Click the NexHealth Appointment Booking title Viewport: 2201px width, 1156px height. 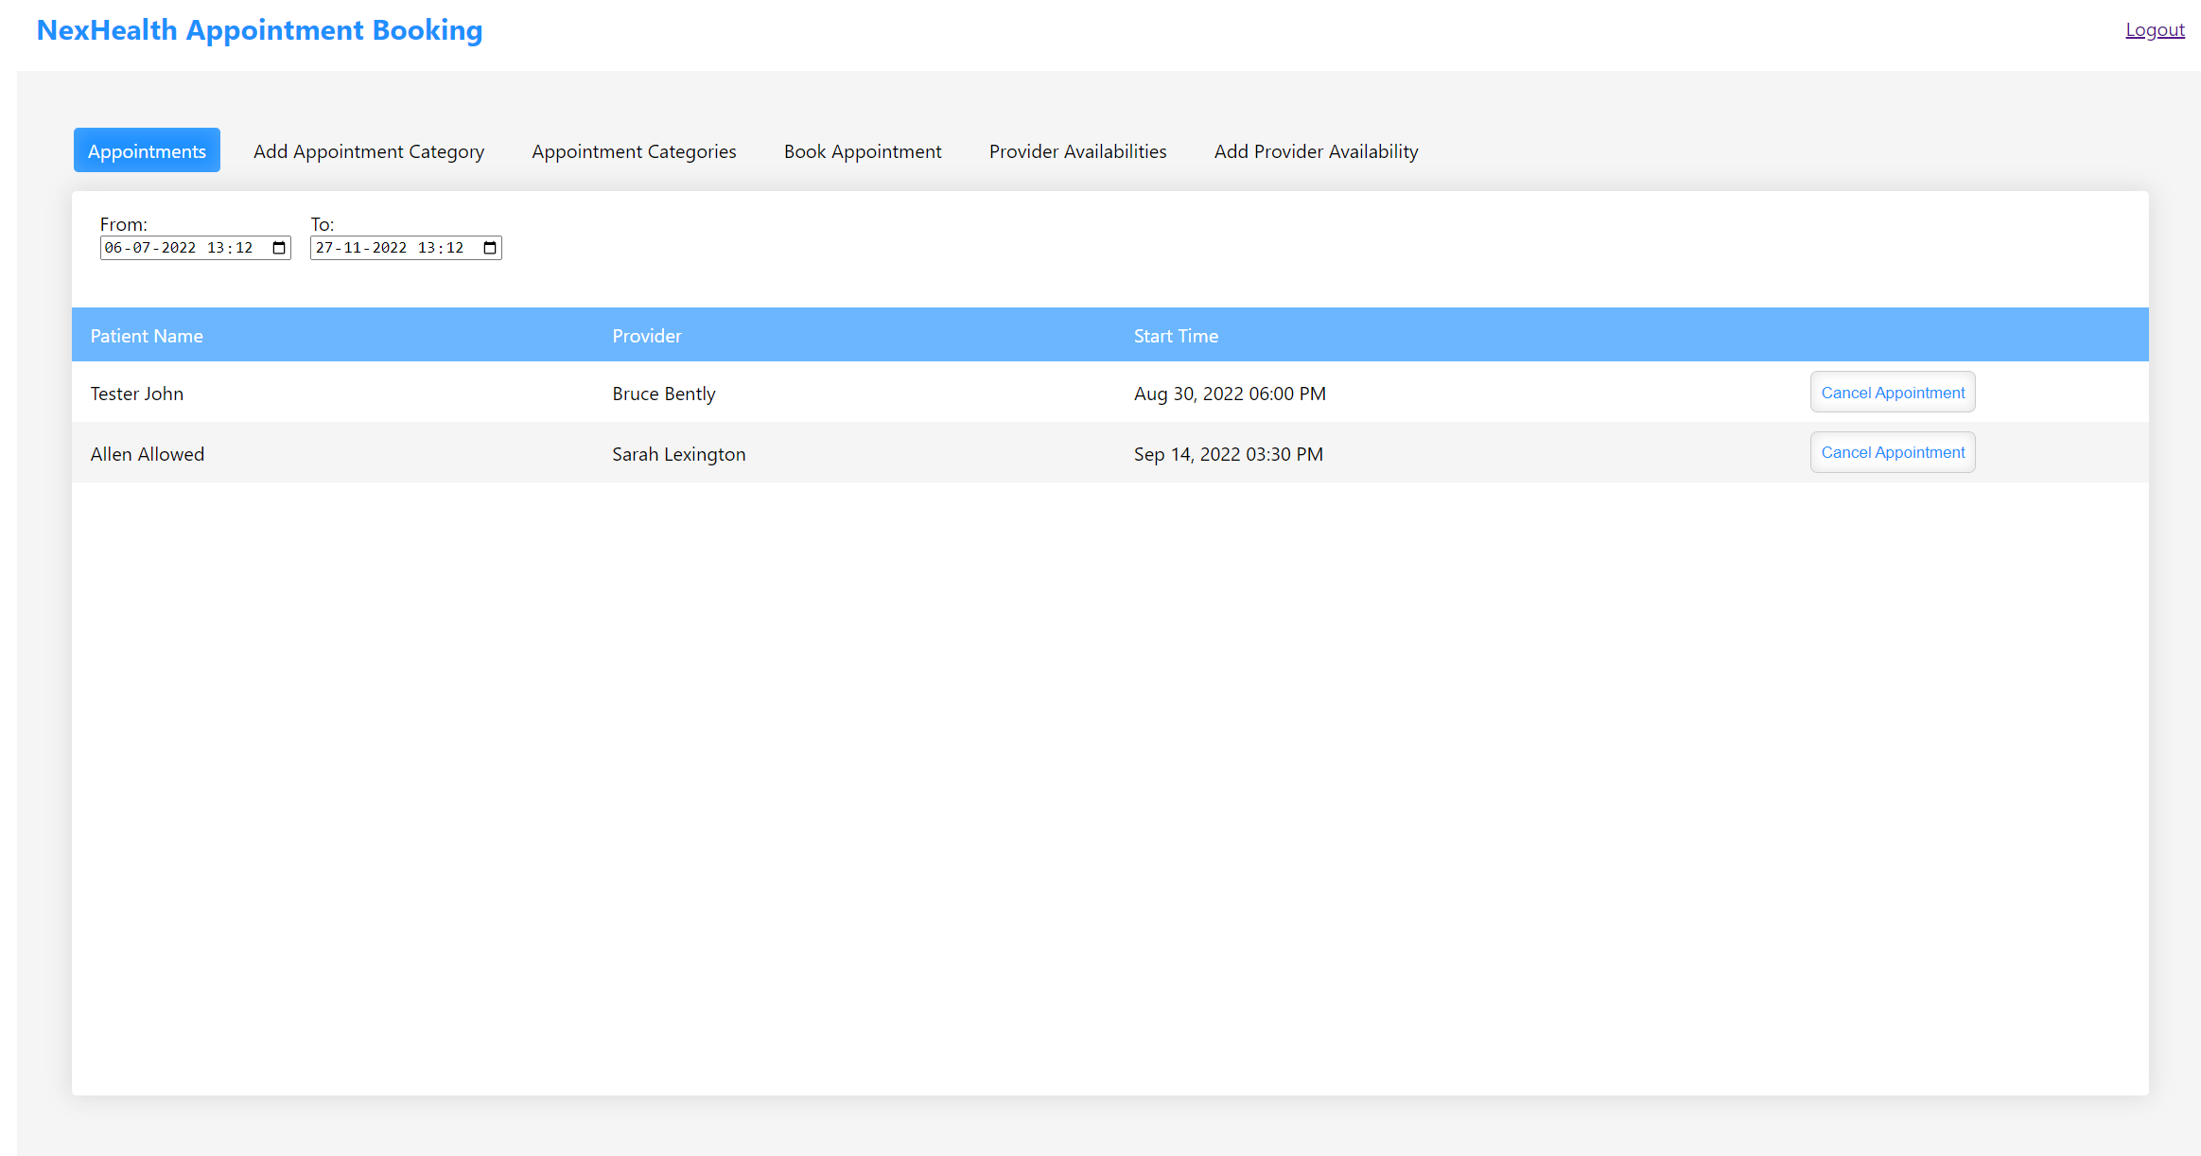[x=259, y=30]
